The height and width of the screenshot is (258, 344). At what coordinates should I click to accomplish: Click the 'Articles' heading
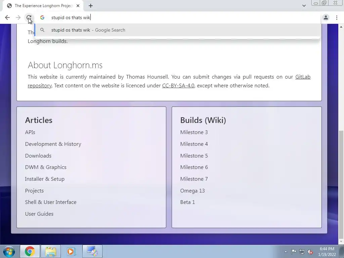point(39,120)
